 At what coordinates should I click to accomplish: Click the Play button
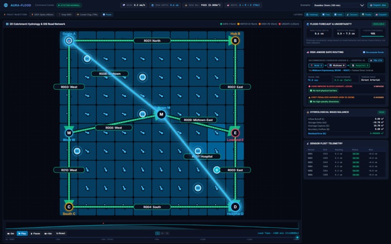[22, 233]
